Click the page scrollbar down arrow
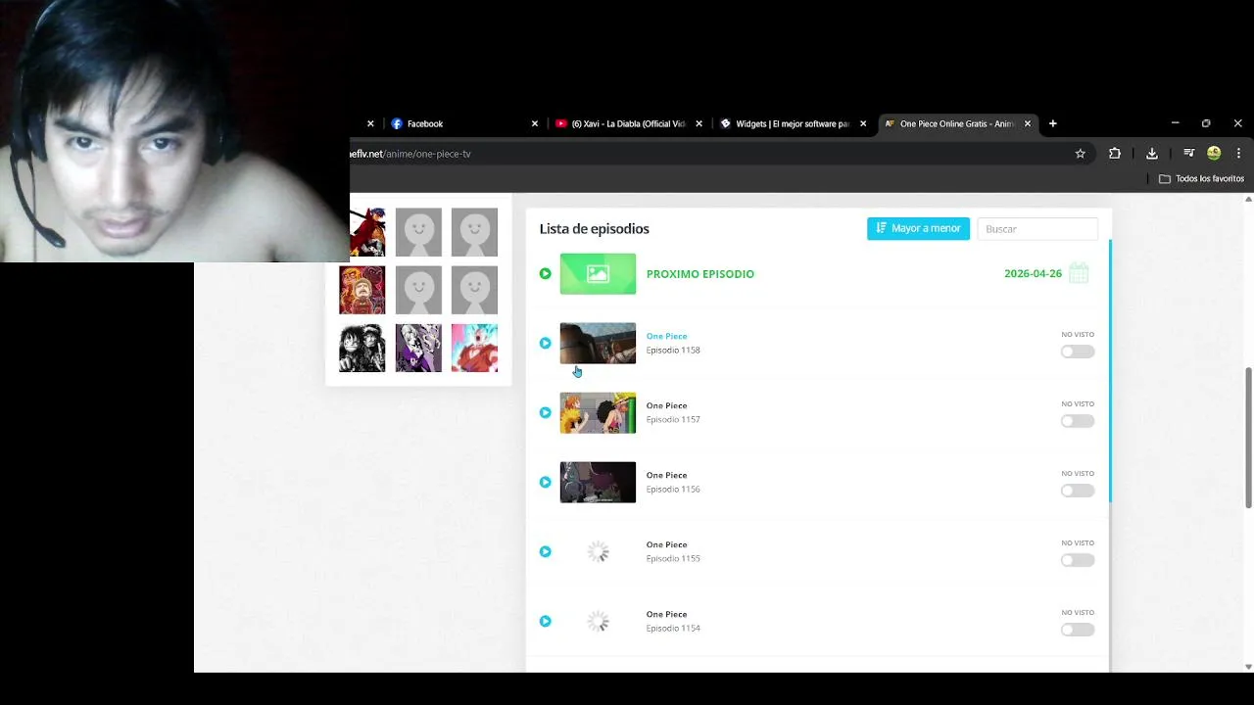 (x=1248, y=667)
